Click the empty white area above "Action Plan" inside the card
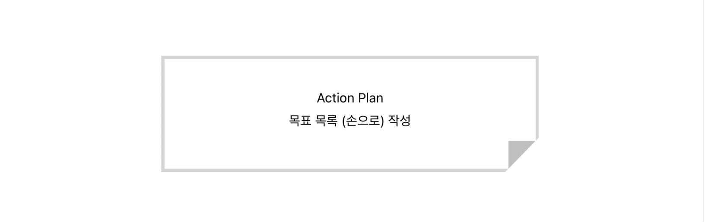This screenshot has width=705, height=222. coord(350,75)
